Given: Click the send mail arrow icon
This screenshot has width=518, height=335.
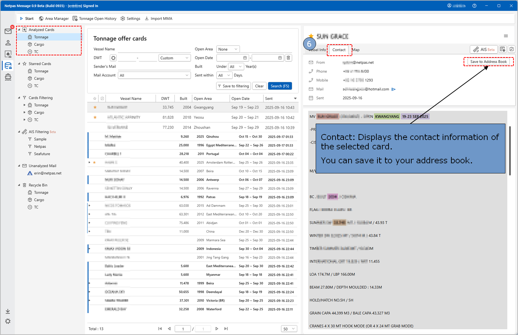Looking at the screenshot, I should click(393, 89).
